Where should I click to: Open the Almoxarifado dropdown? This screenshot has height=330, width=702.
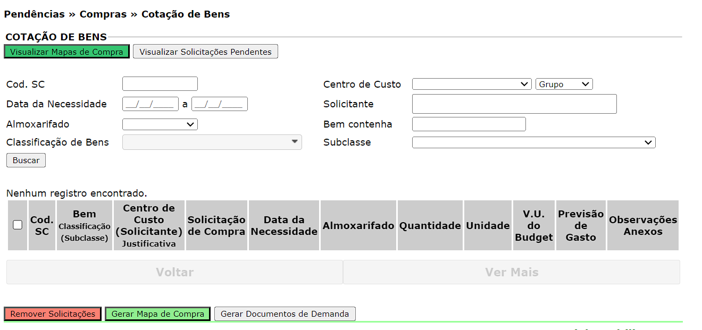pyautogui.click(x=160, y=124)
